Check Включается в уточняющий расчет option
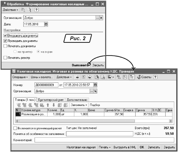The image size is (178, 152). click(x=15, y=128)
